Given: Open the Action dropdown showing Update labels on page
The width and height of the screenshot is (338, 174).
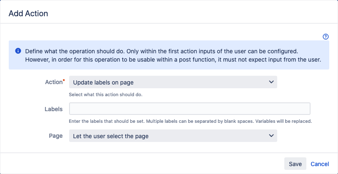Looking at the screenshot, I should point(173,82).
